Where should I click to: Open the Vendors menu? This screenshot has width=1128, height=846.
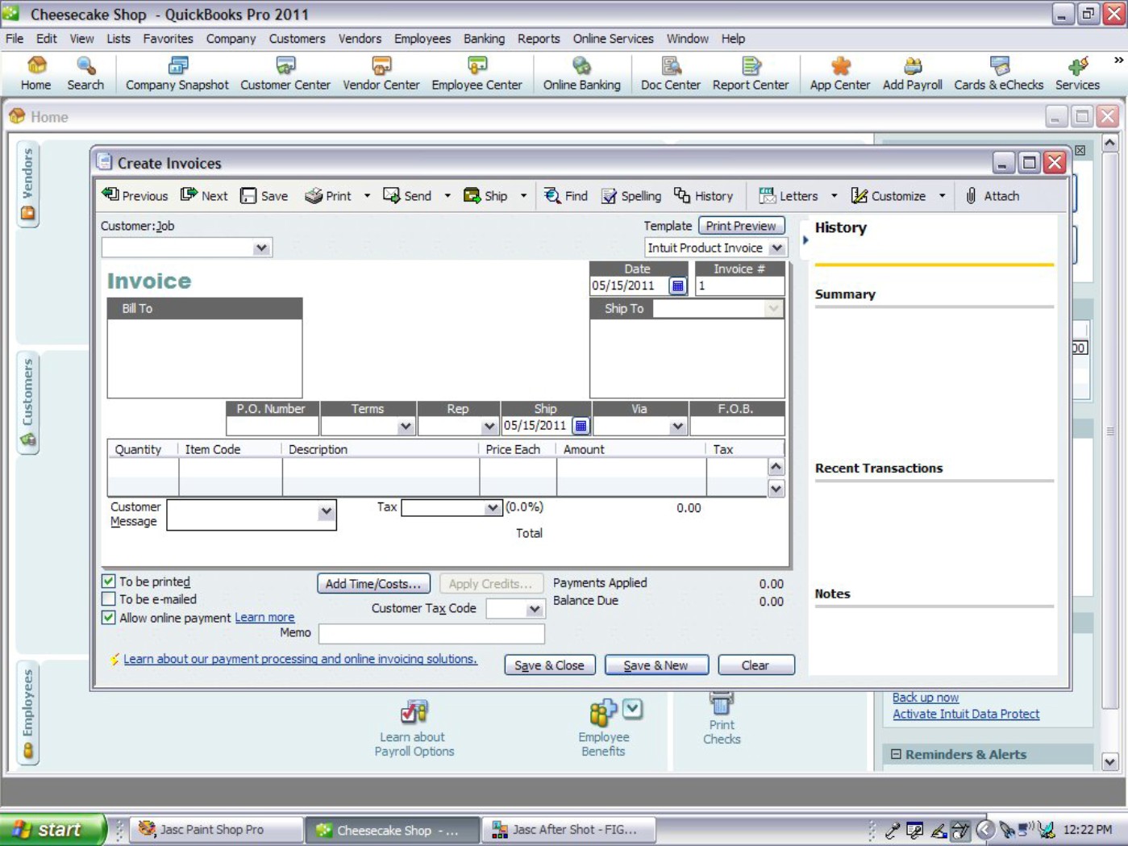pyautogui.click(x=360, y=39)
